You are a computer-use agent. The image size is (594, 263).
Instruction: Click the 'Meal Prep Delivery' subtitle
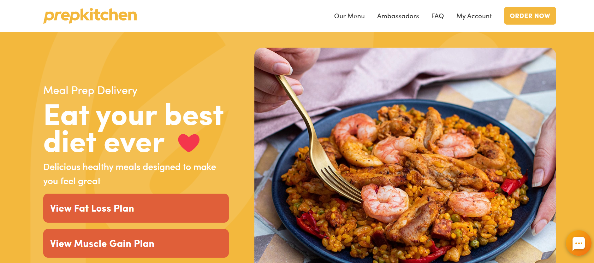coord(90,91)
